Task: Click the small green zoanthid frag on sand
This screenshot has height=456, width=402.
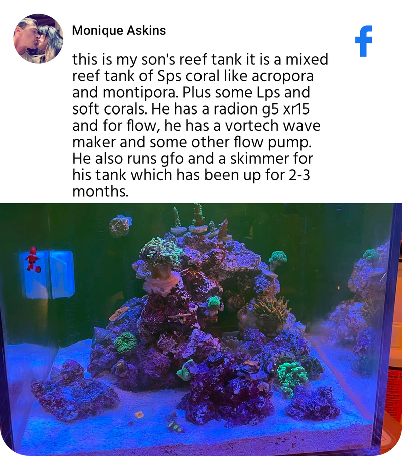Action: 175,427
